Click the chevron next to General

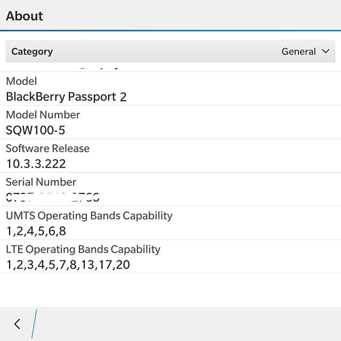pyautogui.click(x=326, y=52)
